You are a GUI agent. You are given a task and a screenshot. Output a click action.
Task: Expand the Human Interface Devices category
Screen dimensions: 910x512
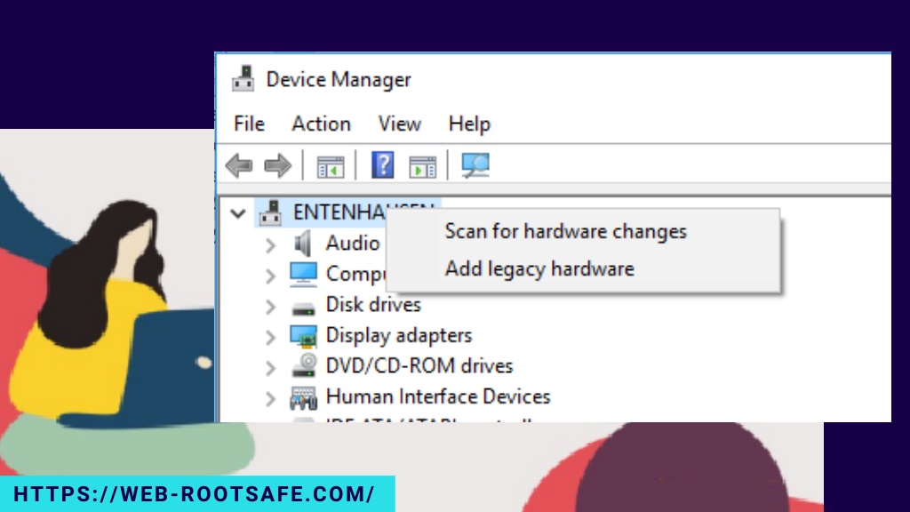(x=270, y=399)
